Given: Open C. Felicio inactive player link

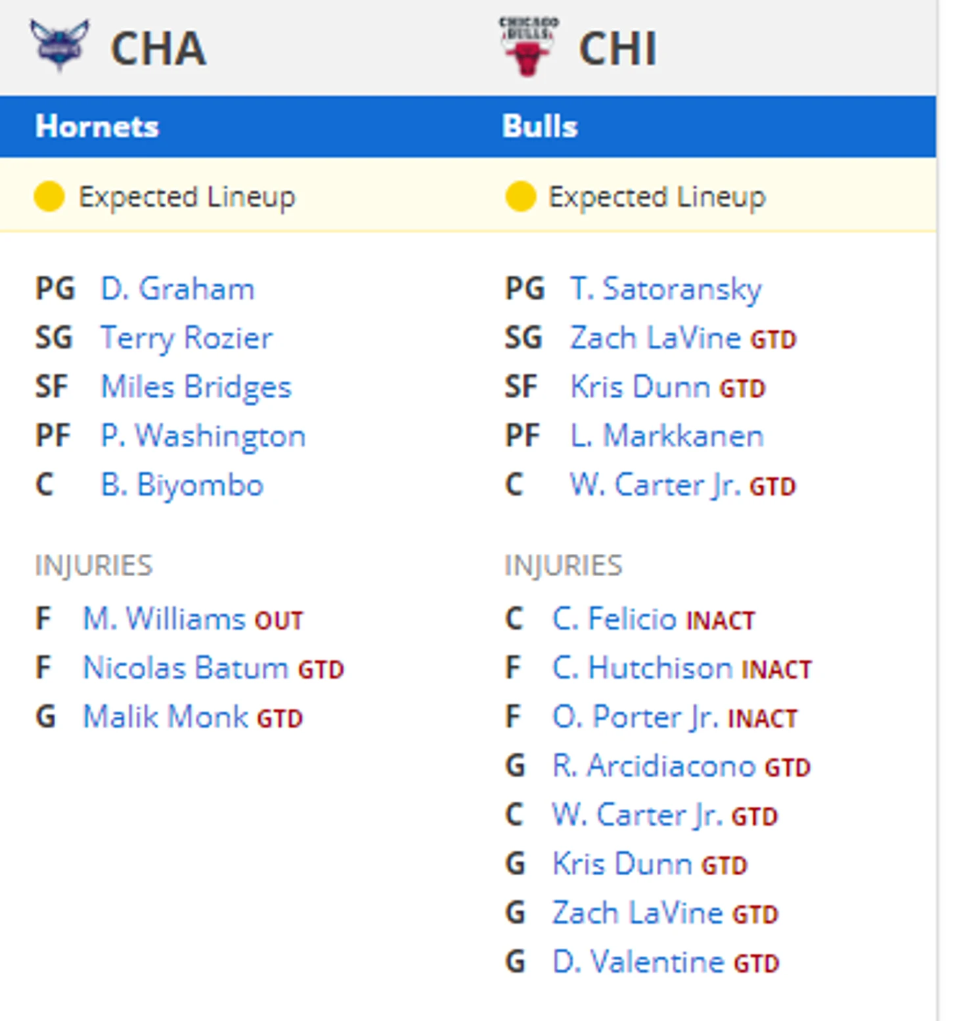Looking at the screenshot, I should (614, 619).
